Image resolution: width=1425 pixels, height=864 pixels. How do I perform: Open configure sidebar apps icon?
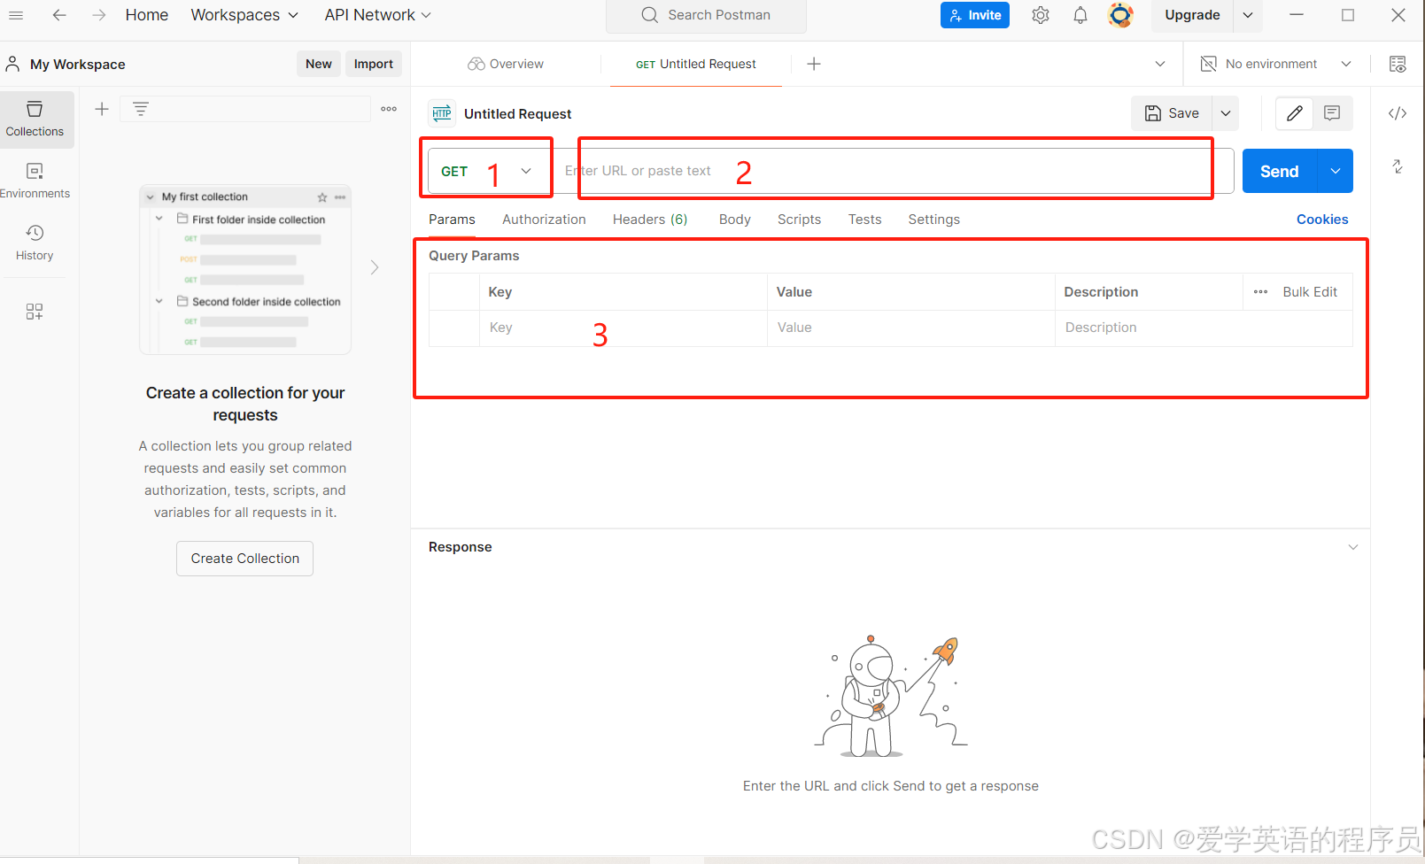click(x=35, y=312)
